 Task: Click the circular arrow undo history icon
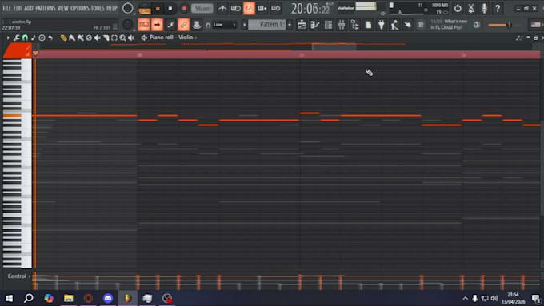click(458, 8)
